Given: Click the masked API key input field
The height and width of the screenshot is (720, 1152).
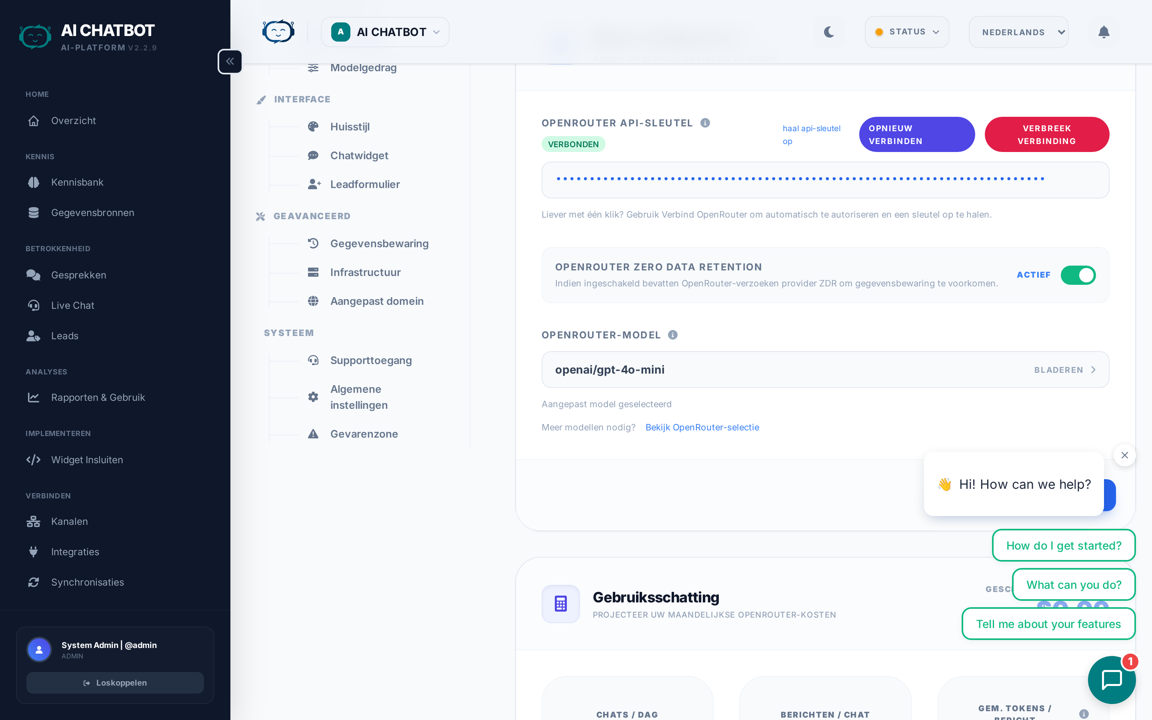Looking at the screenshot, I should pyautogui.click(x=824, y=180).
